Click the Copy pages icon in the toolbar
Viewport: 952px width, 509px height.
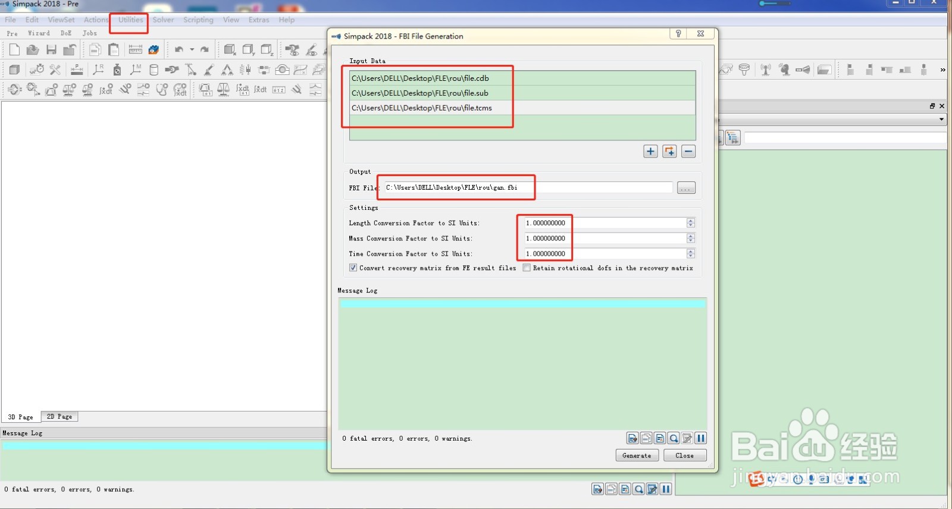click(95, 49)
